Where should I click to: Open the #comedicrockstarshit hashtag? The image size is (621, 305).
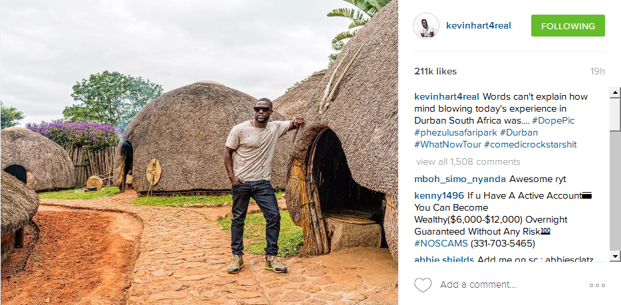click(x=531, y=144)
